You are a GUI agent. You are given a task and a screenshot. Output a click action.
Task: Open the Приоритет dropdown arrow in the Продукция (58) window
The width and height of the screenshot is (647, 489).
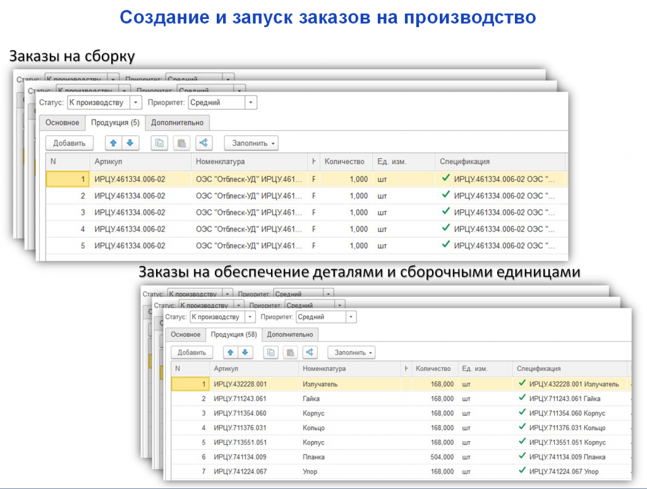[351, 317]
